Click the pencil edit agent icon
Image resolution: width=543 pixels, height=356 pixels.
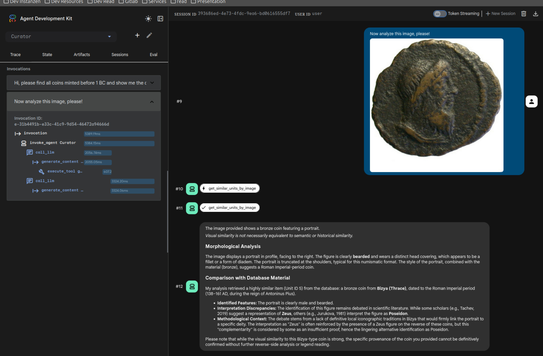tap(149, 35)
